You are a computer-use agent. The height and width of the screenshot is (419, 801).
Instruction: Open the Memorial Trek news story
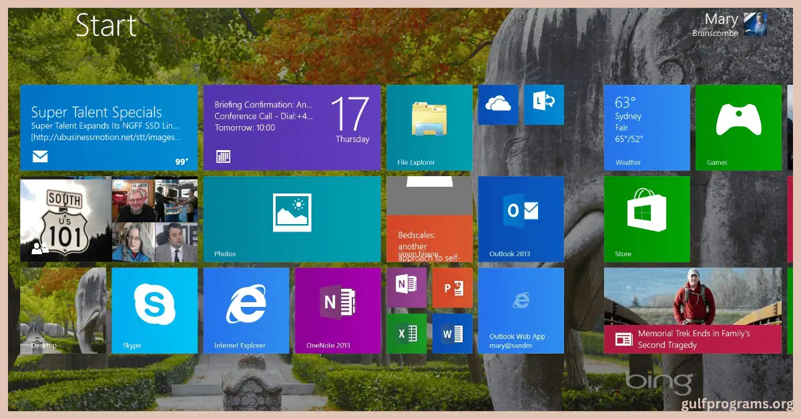coord(692,310)
